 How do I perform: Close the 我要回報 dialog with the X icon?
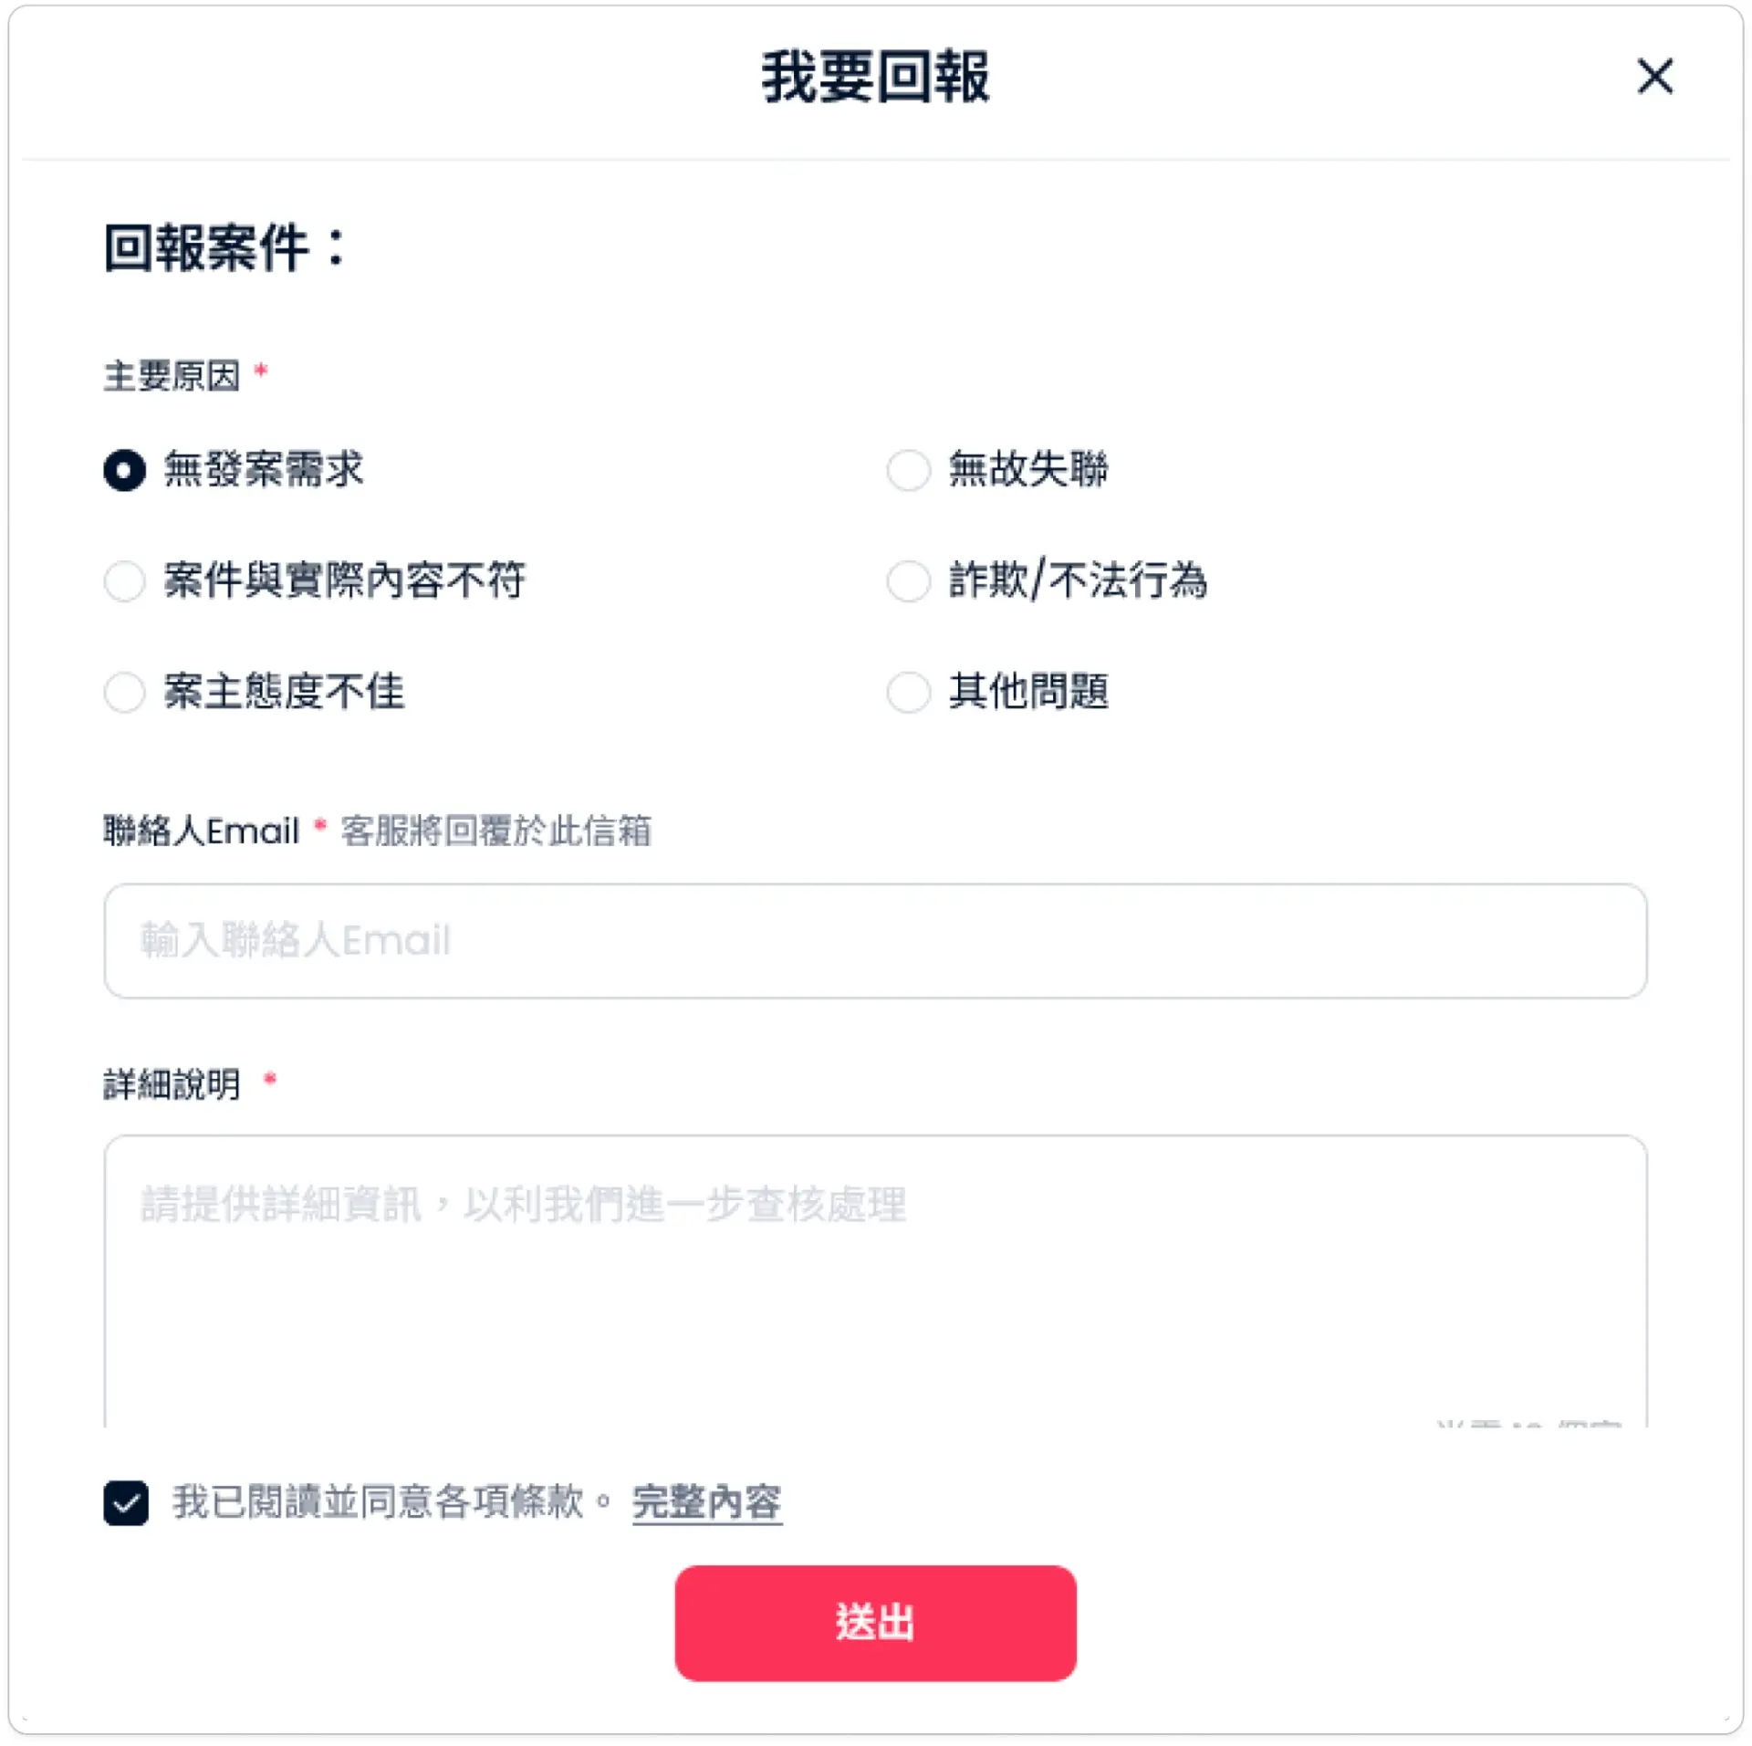coord(1654,77)
